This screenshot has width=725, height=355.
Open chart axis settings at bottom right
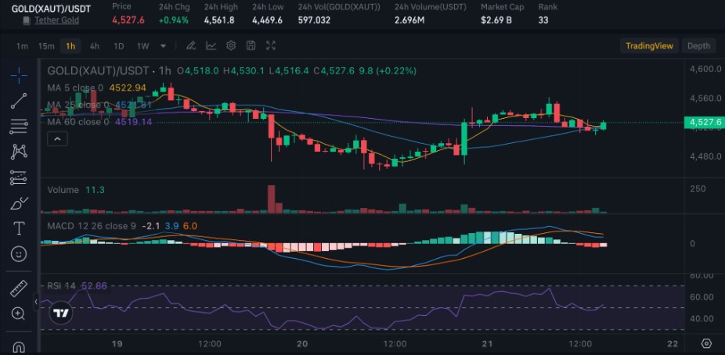(706, 344)
